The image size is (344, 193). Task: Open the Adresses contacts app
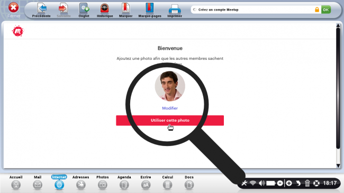coord(81,182)
